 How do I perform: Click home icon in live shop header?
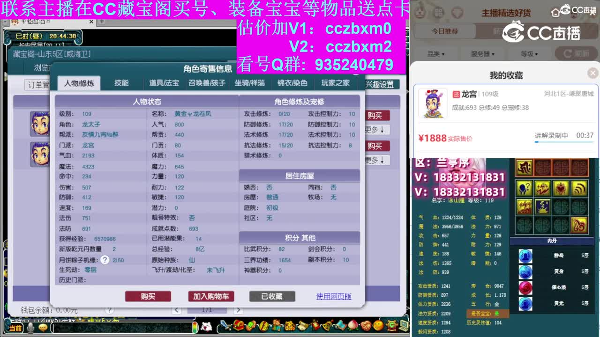coord(555,12)
